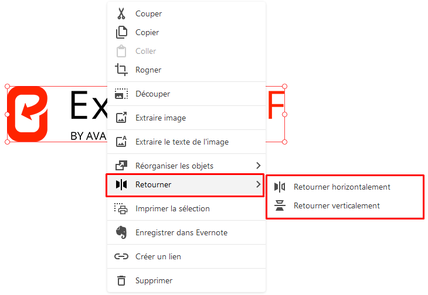Image resolution: width=428 pixels, height=295 pixels.
Task: Click the red logo in selected image
Action: (x=28, y=114)
